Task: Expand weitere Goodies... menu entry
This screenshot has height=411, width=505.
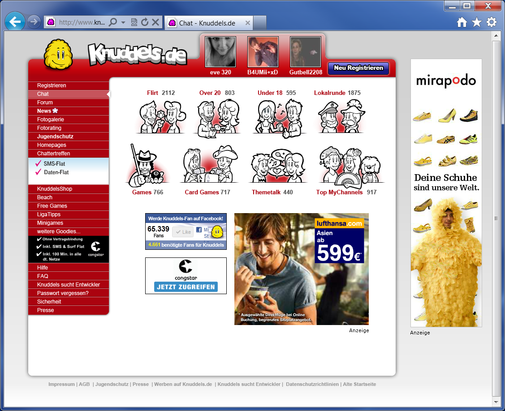Action: click(69, 231)
